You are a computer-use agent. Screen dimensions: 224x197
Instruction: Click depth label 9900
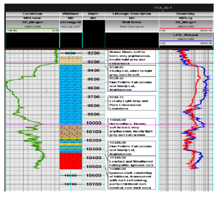point(94,114)
